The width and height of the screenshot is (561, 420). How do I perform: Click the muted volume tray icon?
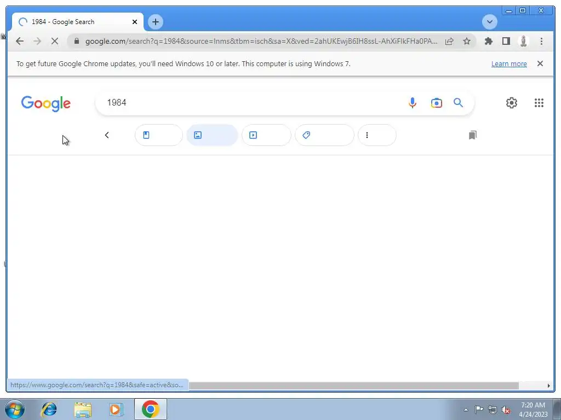coord(506,410)
